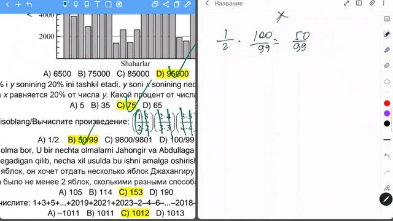Undo last stroke in the blue toolbar

coord(29,4)
